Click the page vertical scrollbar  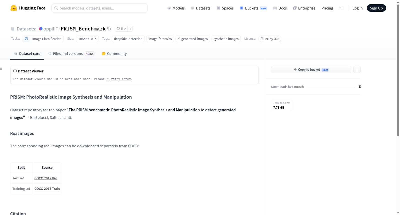pos(398,70)
